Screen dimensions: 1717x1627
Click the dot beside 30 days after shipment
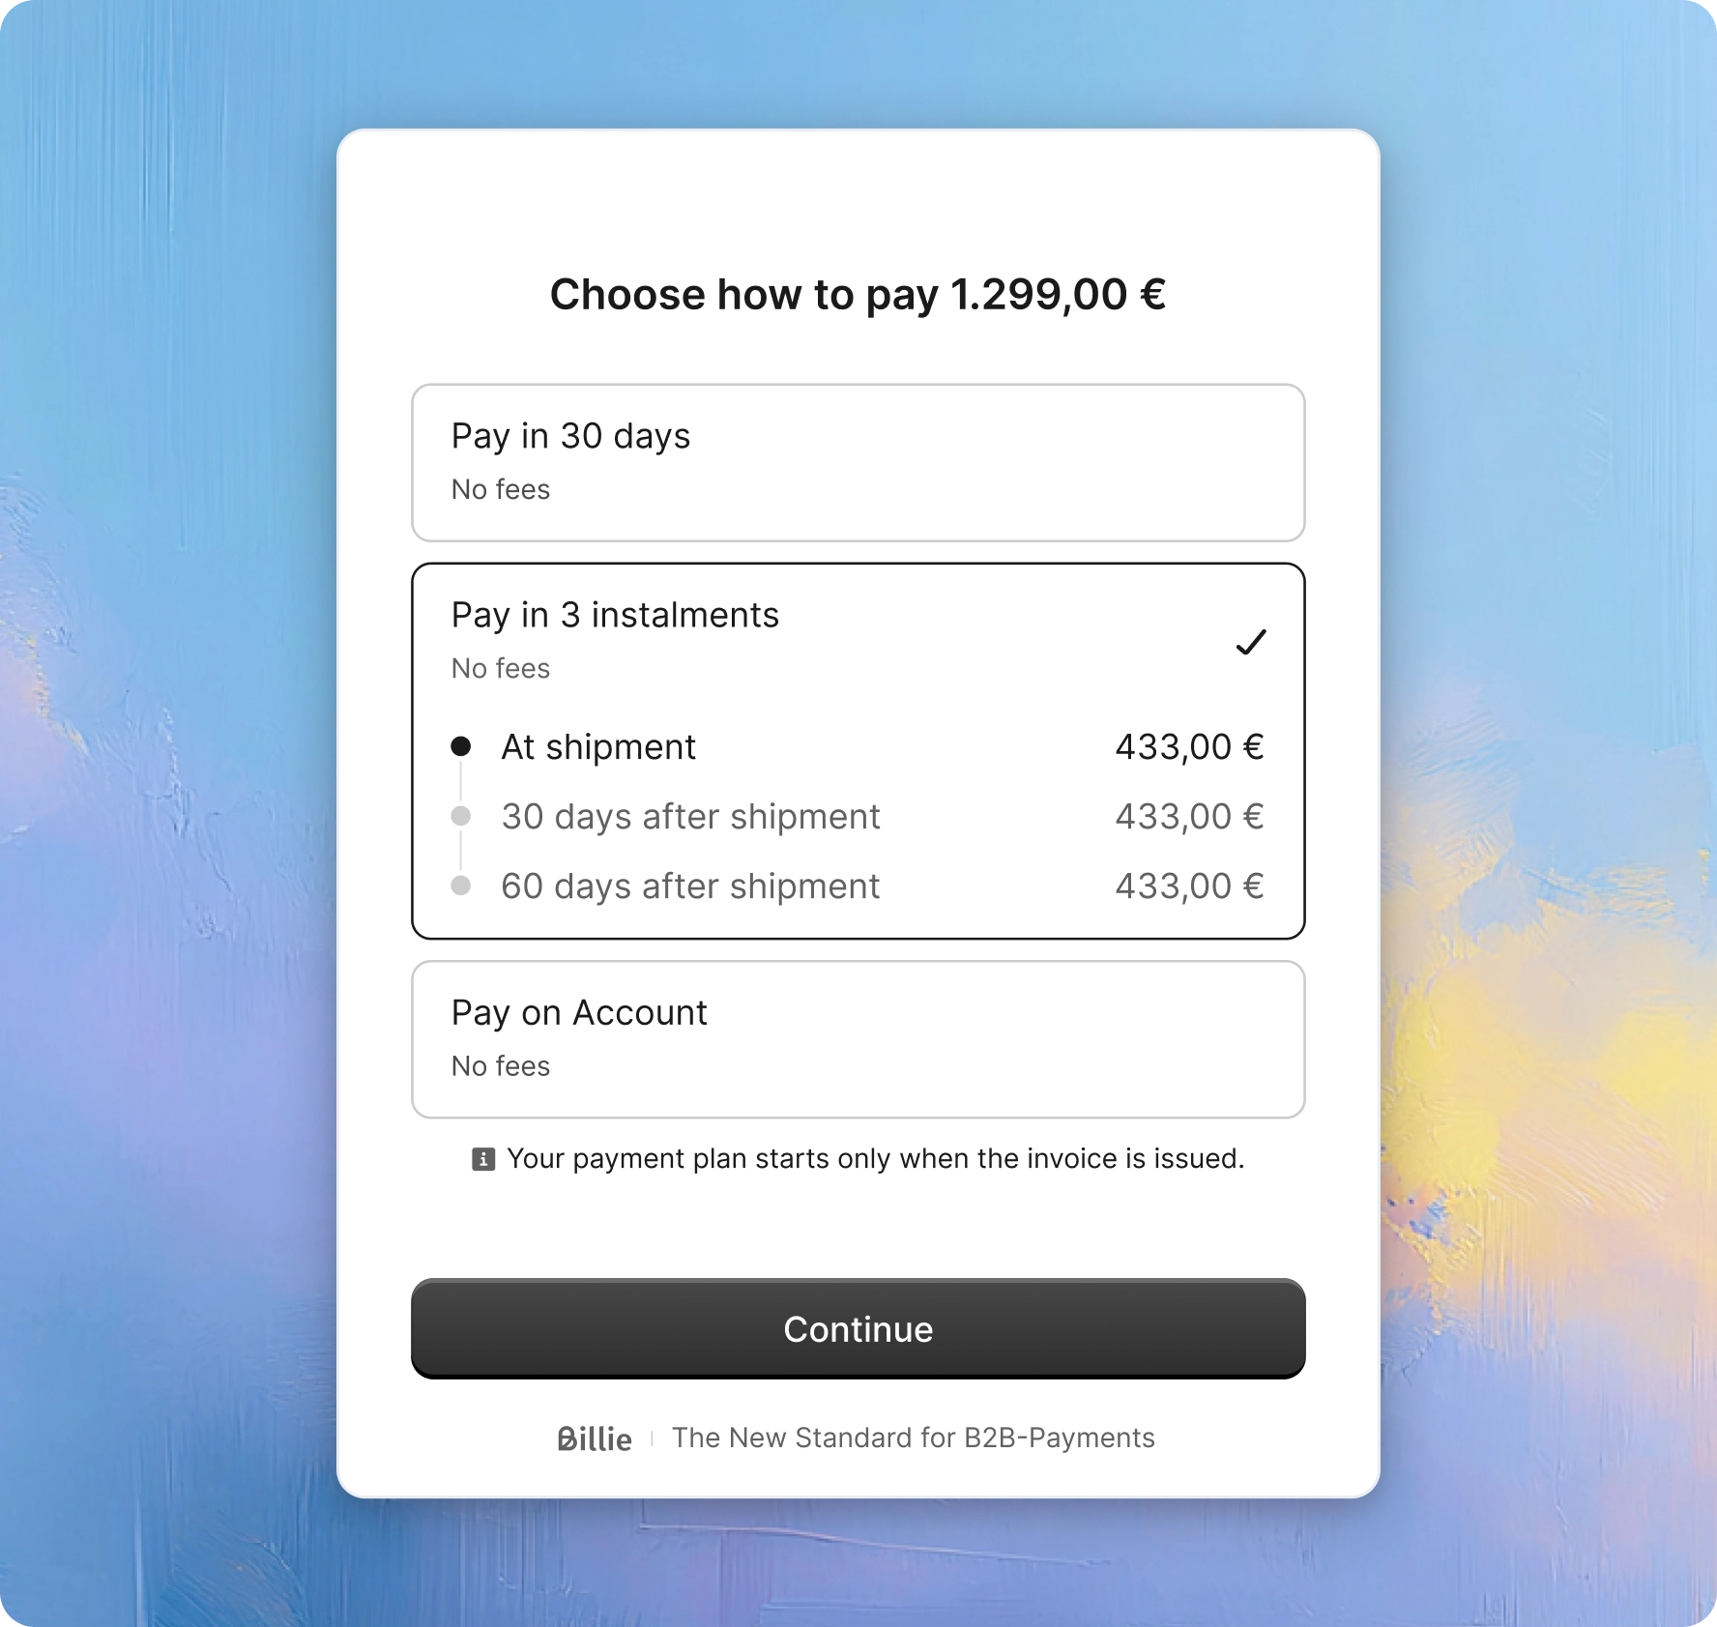click(461, 815)
